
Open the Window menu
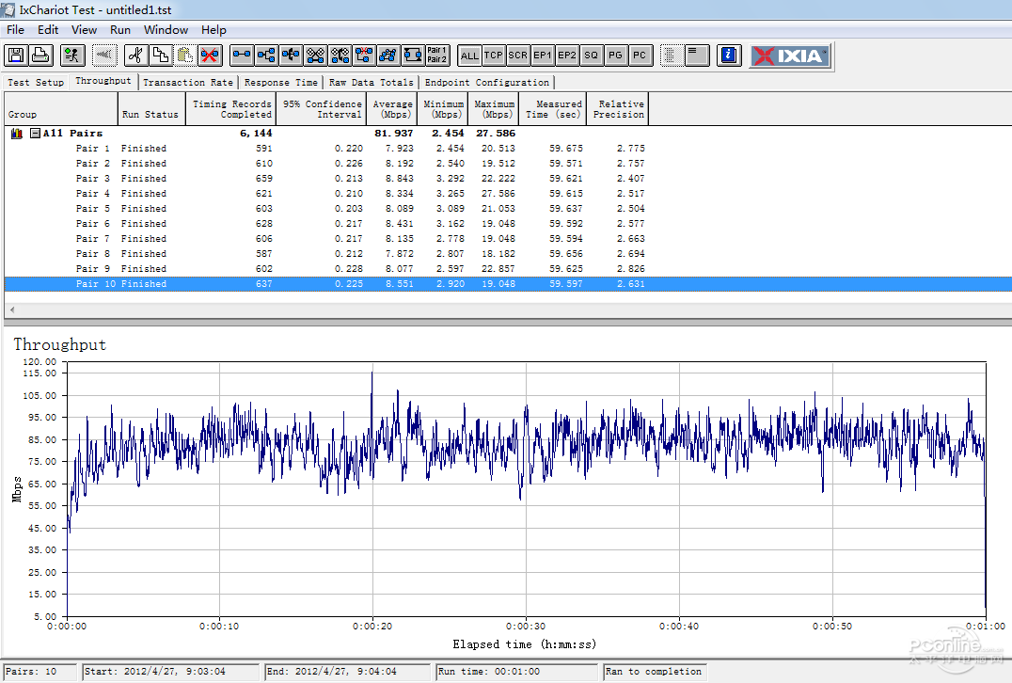pyautogui.click(x=166, y=30)
